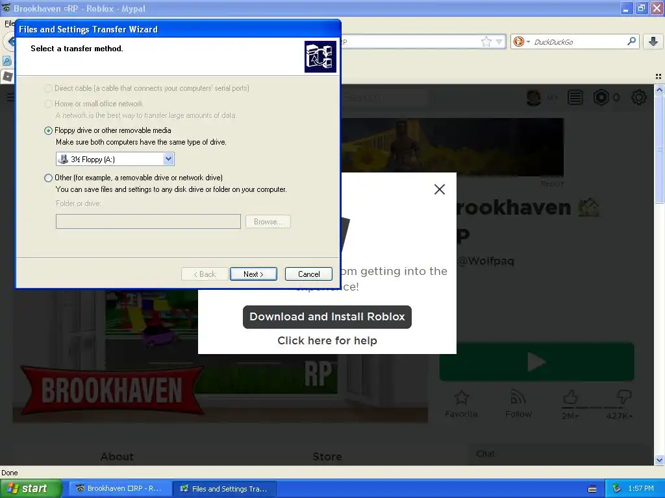Open the browser downloads arrow button
Screen dimensions: 665x498
pyautogui.click(x=653, y=41)
